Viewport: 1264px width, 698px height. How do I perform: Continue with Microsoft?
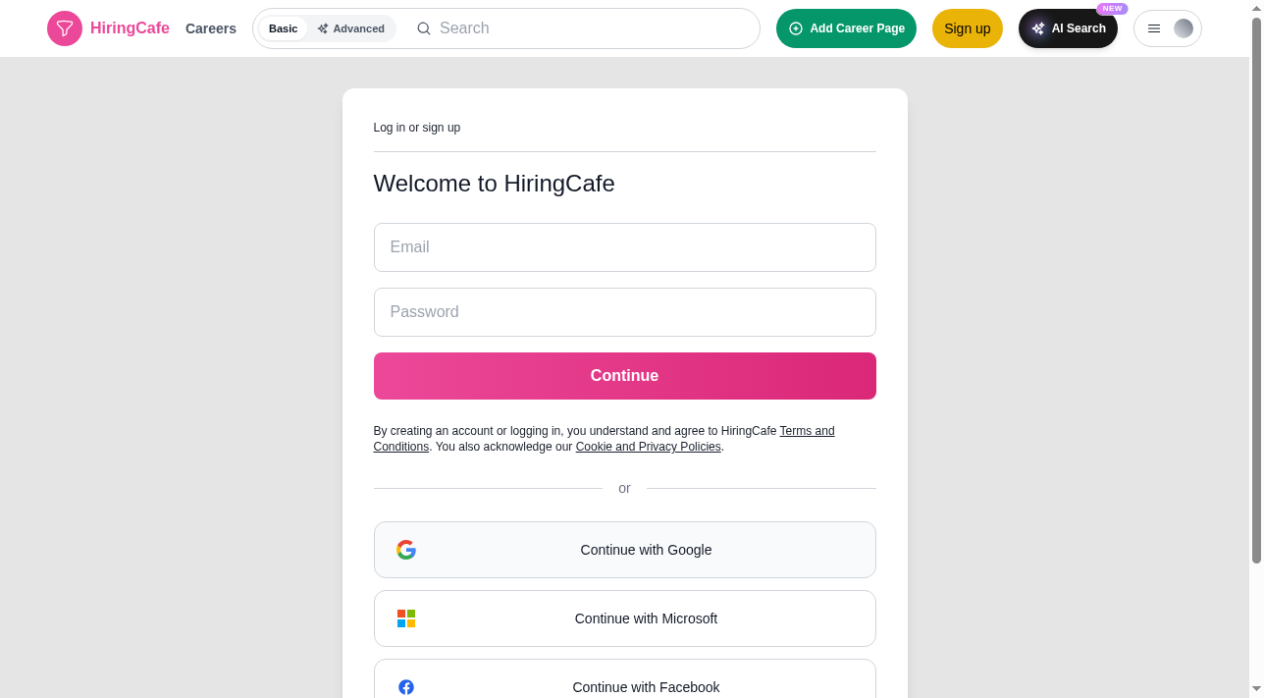click(x=625, y=618)
